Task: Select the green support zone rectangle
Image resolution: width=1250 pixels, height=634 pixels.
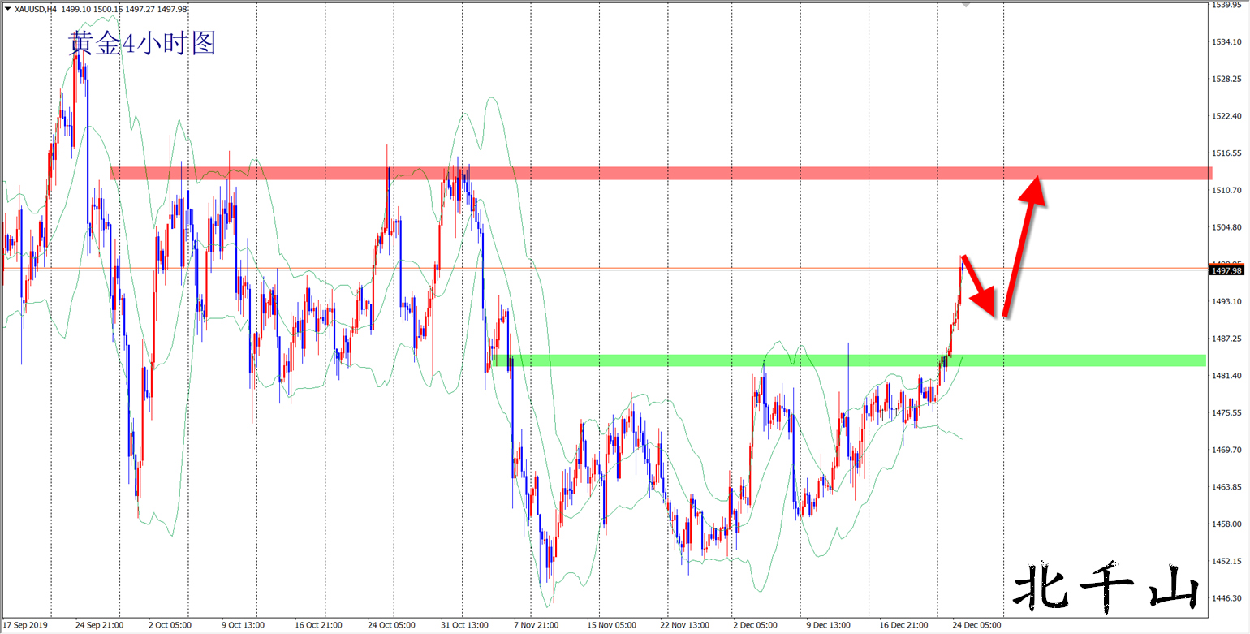Action: [x=848, y=360]
